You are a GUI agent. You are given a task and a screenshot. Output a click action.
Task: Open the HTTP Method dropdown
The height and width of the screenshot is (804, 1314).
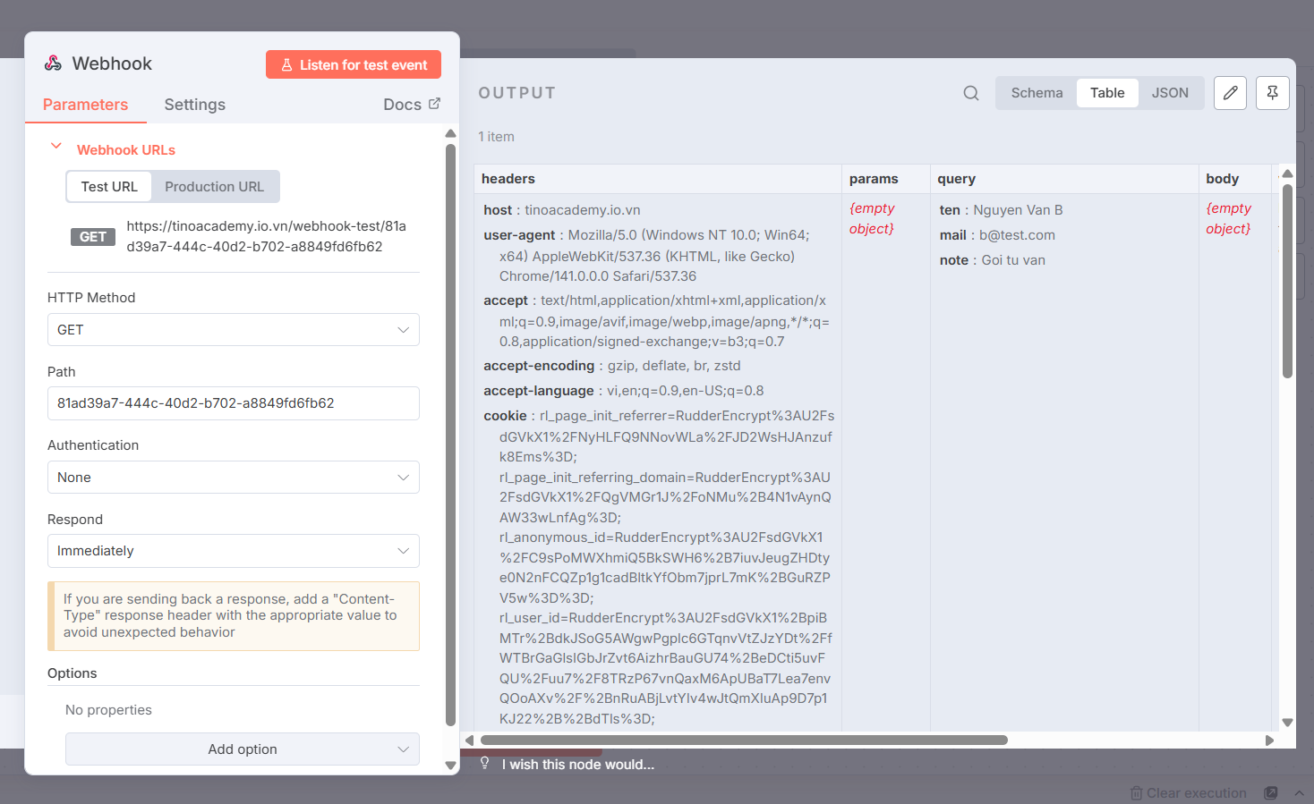[233, 330]
